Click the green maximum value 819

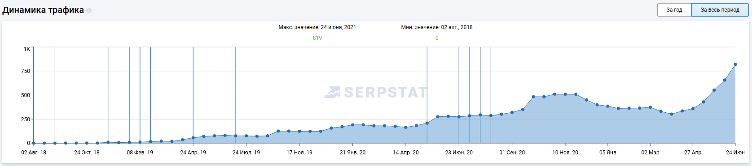(317, 38)
